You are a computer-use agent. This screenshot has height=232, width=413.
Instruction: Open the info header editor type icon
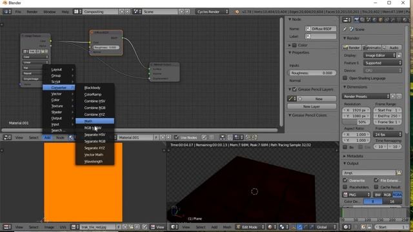click(x=7, y=12)
